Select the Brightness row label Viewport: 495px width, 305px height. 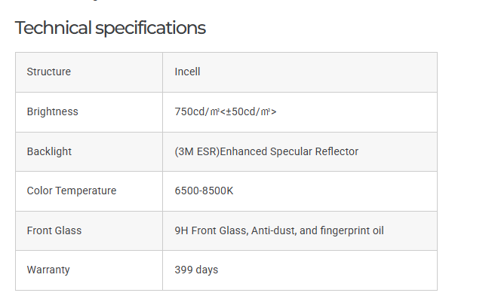[52, 111]
